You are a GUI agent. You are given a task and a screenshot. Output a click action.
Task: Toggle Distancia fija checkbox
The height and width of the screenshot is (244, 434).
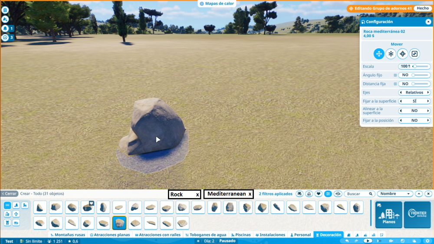click(395, 84)
